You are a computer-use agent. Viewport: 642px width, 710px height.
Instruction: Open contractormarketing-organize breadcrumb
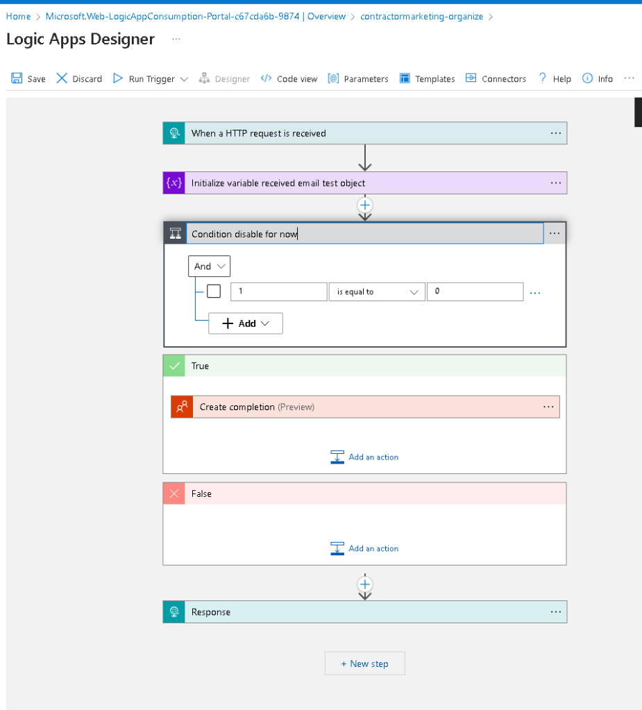(x=421, y=16)
